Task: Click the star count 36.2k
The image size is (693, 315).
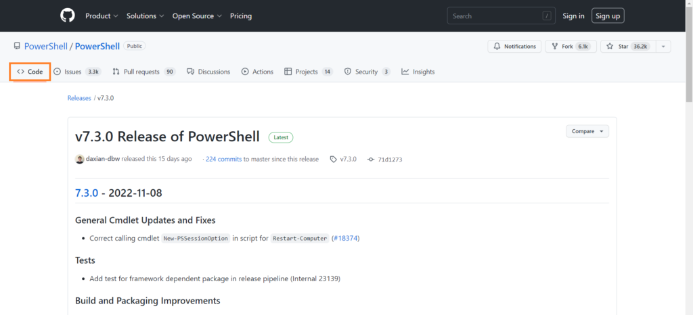Action: point(640,47)
